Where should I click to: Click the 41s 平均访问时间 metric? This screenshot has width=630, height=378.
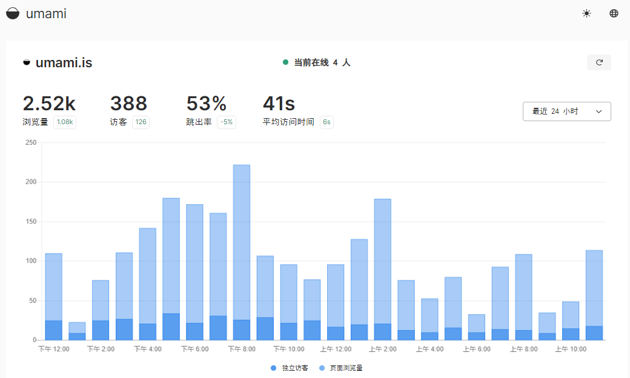click(279, 104)
